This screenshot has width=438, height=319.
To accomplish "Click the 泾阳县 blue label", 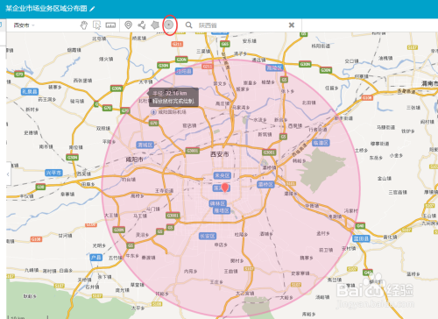I will click(184, 71).
